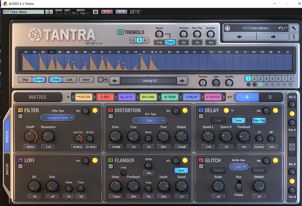
Task: Toggle Flanger Sync button
Action: [181, 170]
